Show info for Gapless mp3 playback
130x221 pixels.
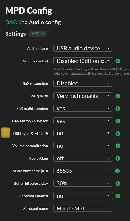pos(118,121)
